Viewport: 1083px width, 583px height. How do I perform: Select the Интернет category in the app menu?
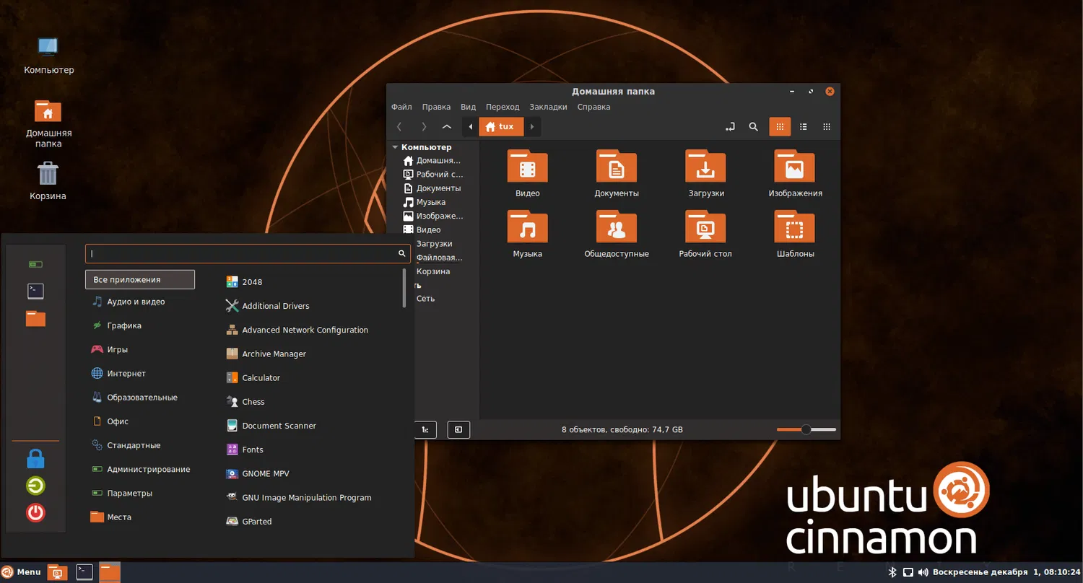click(x=126, y=374)
